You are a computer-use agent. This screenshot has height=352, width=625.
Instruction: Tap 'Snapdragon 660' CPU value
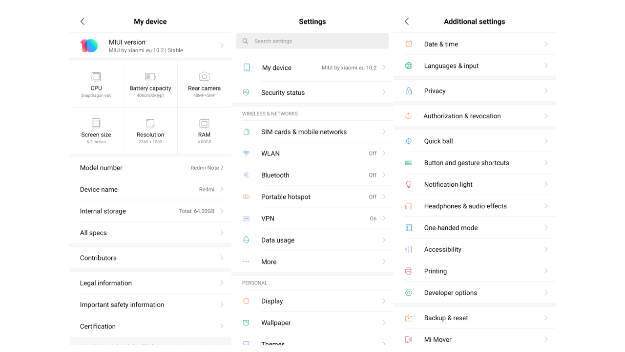click(x=96, y=95)
